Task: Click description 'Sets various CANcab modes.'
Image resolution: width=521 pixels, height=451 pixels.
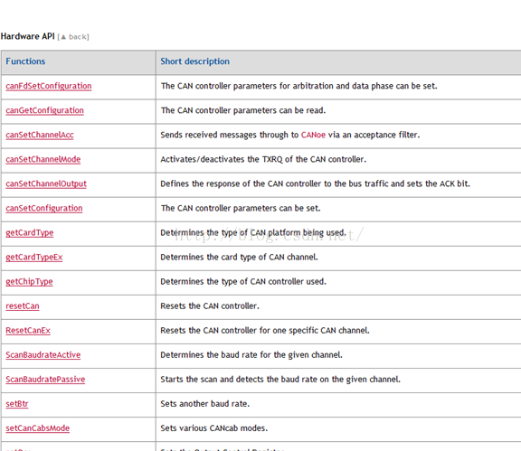Action: (213, 428)
